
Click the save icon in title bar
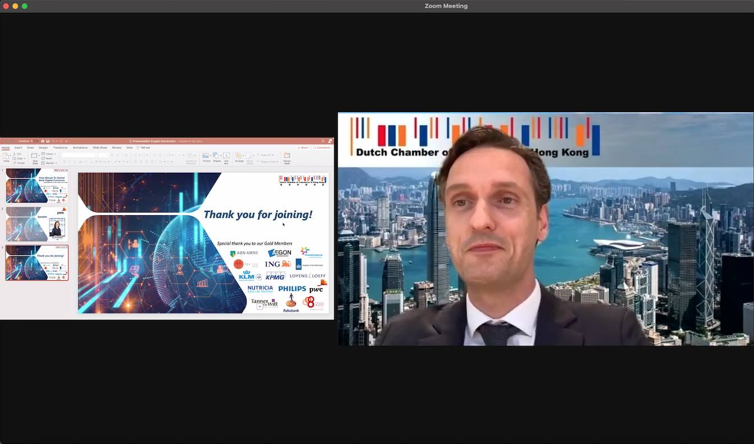click(48, 141)
